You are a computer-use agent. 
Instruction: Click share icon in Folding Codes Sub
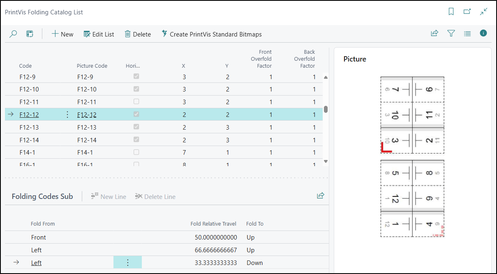(x=321, y=196)
